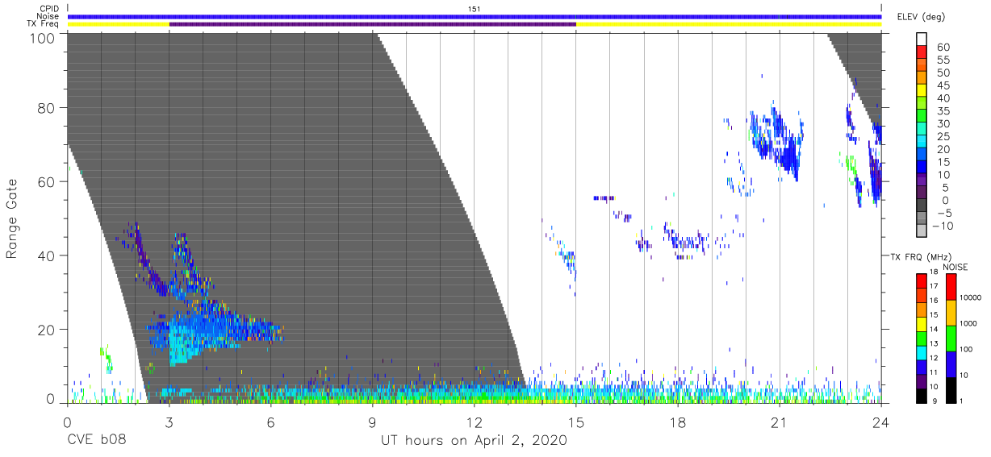Screen dimensions: 991x457
Task: Click the 45 label on ELEV colorbar
Action: click(943, 85)
